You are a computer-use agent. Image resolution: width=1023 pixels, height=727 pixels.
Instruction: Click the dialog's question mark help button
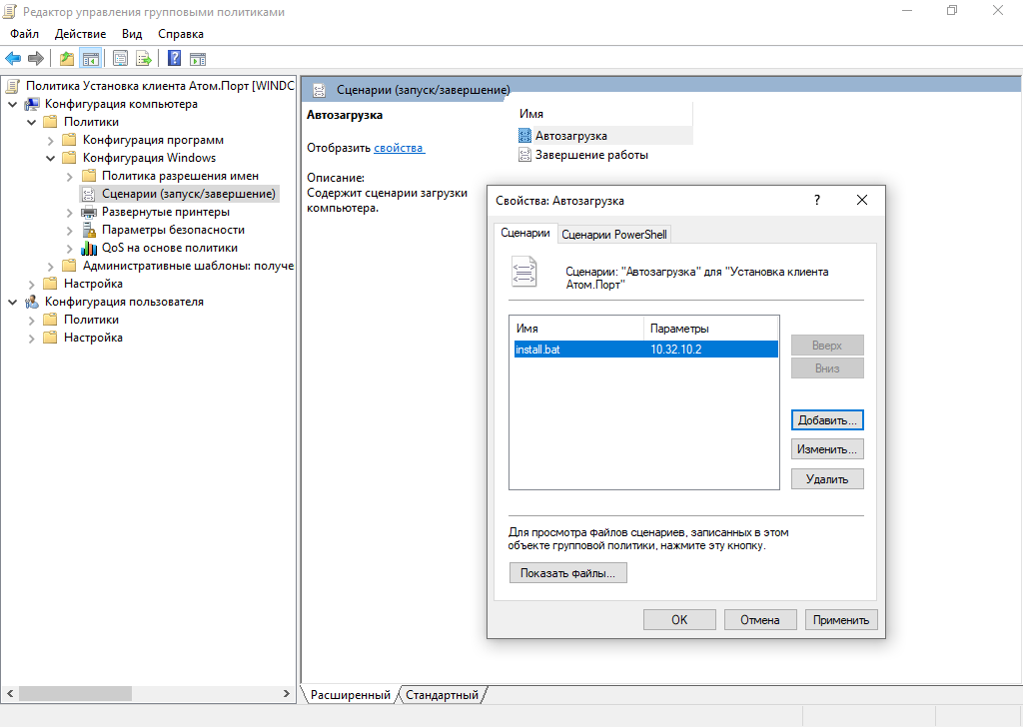(x=817, y=200)
